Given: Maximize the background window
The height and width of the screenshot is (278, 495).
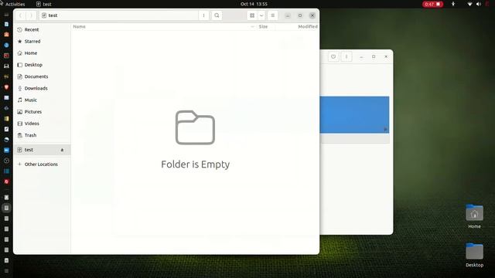Looking at the screenshot, I should click(374, 56).
